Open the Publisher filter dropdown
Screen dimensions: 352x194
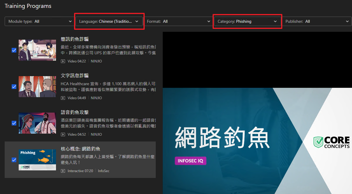pyautogui.click(x=316, y=21)
